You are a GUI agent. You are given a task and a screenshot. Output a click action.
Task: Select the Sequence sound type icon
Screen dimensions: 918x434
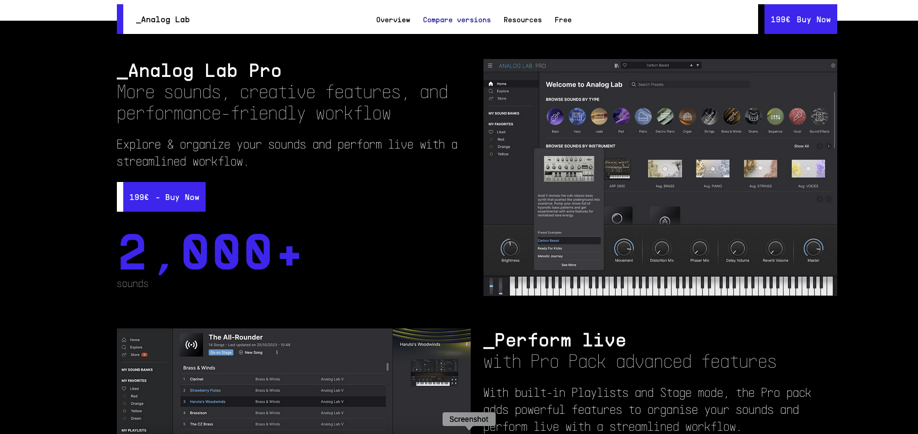(x=775, y=116)
